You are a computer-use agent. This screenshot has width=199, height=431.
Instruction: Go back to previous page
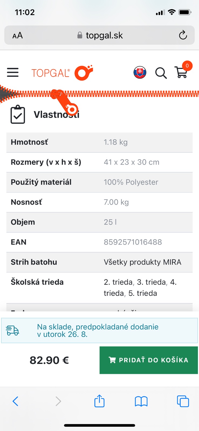pos(16,401)
